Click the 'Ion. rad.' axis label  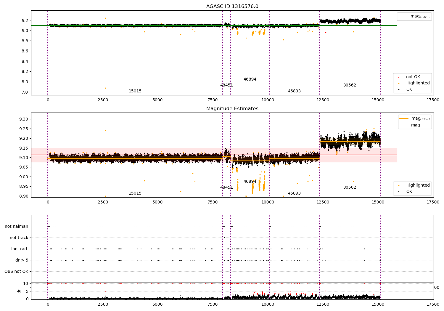pos(20,249)
